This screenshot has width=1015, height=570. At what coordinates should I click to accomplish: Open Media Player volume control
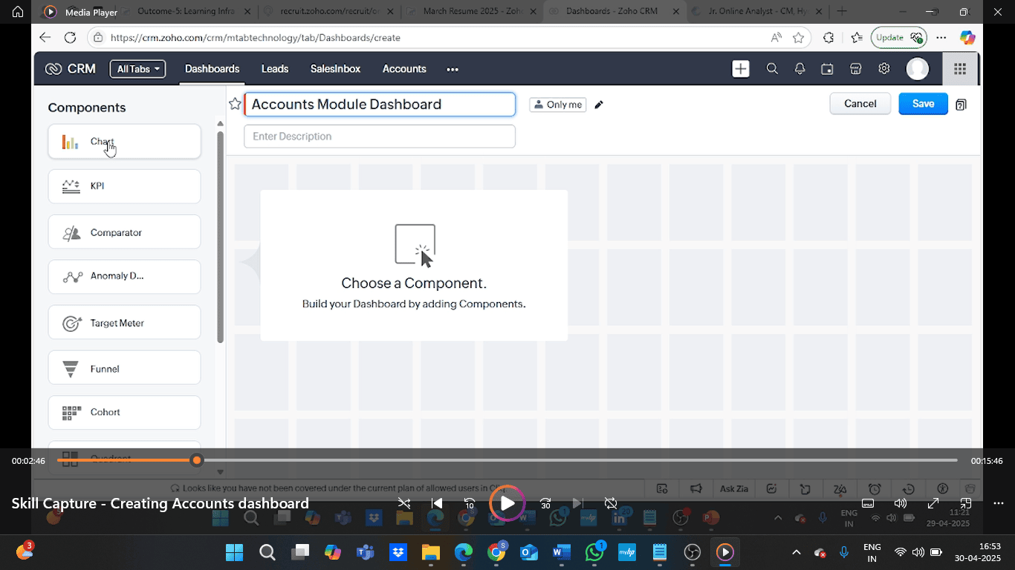coord(901,503)
